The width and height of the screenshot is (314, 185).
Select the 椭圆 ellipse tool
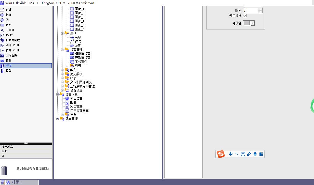pyautogui.click(x=8, y=15)
